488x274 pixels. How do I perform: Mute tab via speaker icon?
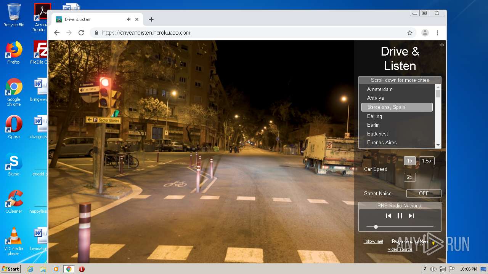pos(129,19)
